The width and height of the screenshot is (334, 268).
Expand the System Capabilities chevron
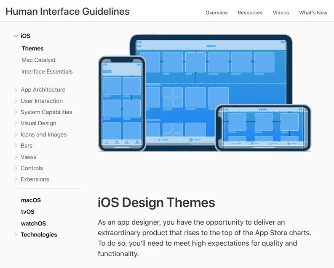16,112
